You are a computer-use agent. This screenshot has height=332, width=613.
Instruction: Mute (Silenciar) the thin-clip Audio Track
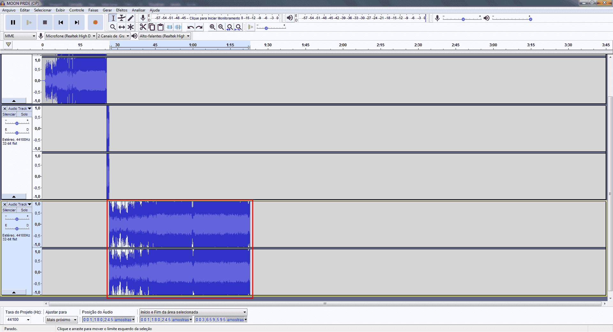click(x=9, y=114)
